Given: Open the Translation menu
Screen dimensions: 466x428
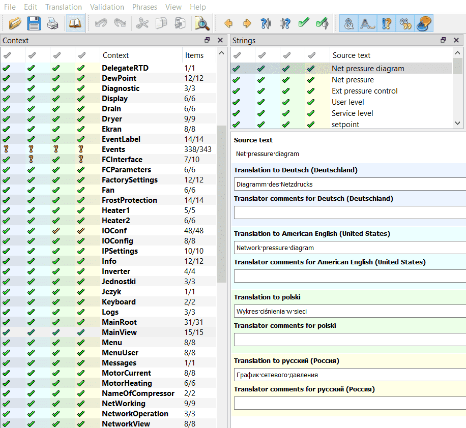Looking at the screenshot, I should click(x=64, y=7).
